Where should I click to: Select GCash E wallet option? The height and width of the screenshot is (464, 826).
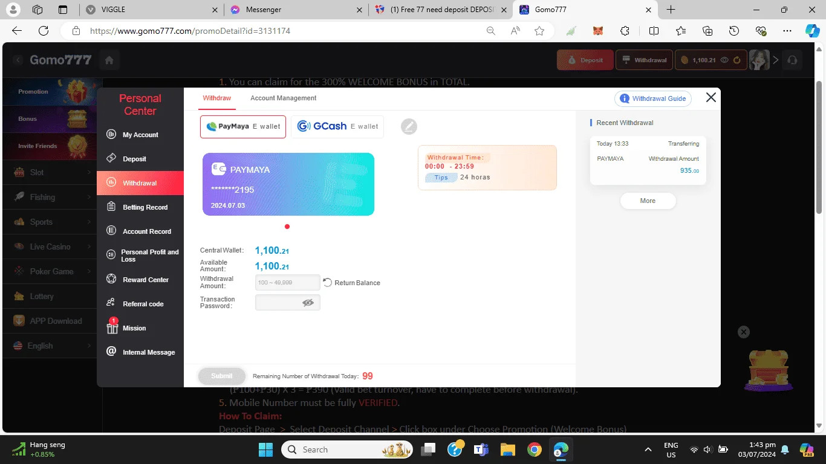point(337,127)
